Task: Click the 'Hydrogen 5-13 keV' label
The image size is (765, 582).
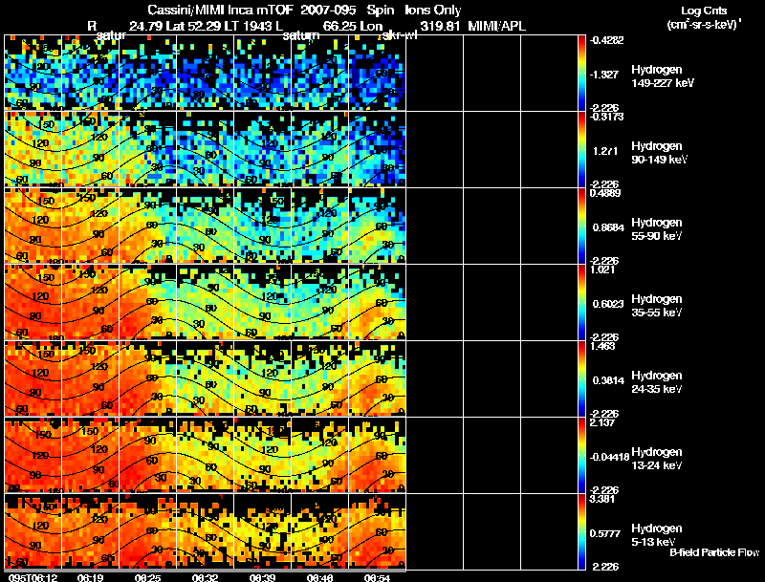Action: coord(657,535)
